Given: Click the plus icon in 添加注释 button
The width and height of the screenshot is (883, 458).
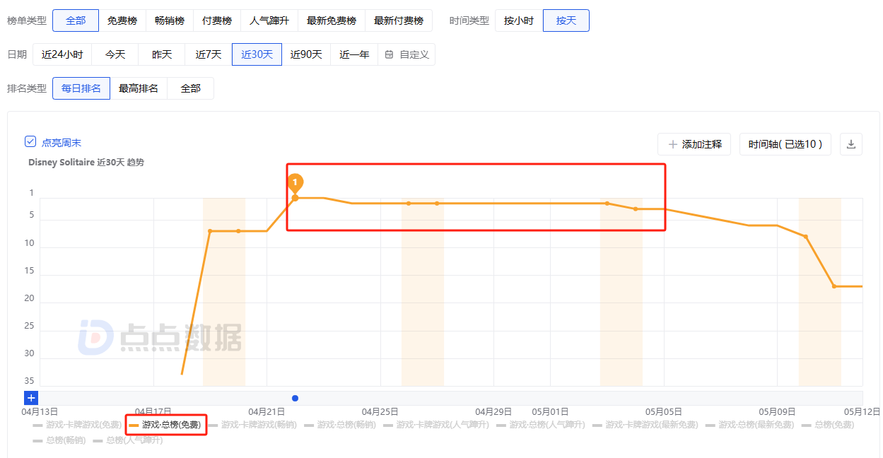Looking at the screenshot, I should (x=672, y=144).
